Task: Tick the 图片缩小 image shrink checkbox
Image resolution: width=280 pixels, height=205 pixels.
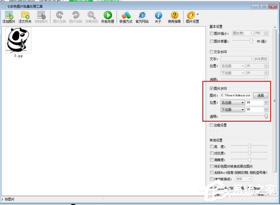Action: 212,33
